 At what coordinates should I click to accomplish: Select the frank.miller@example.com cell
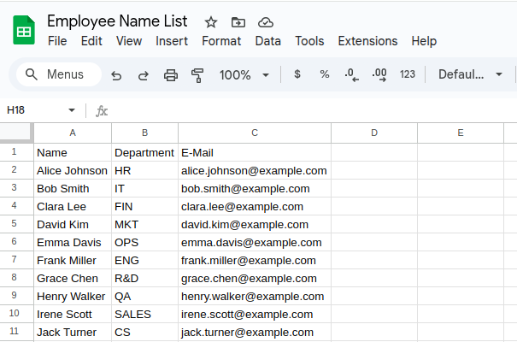tap(255, 260)
